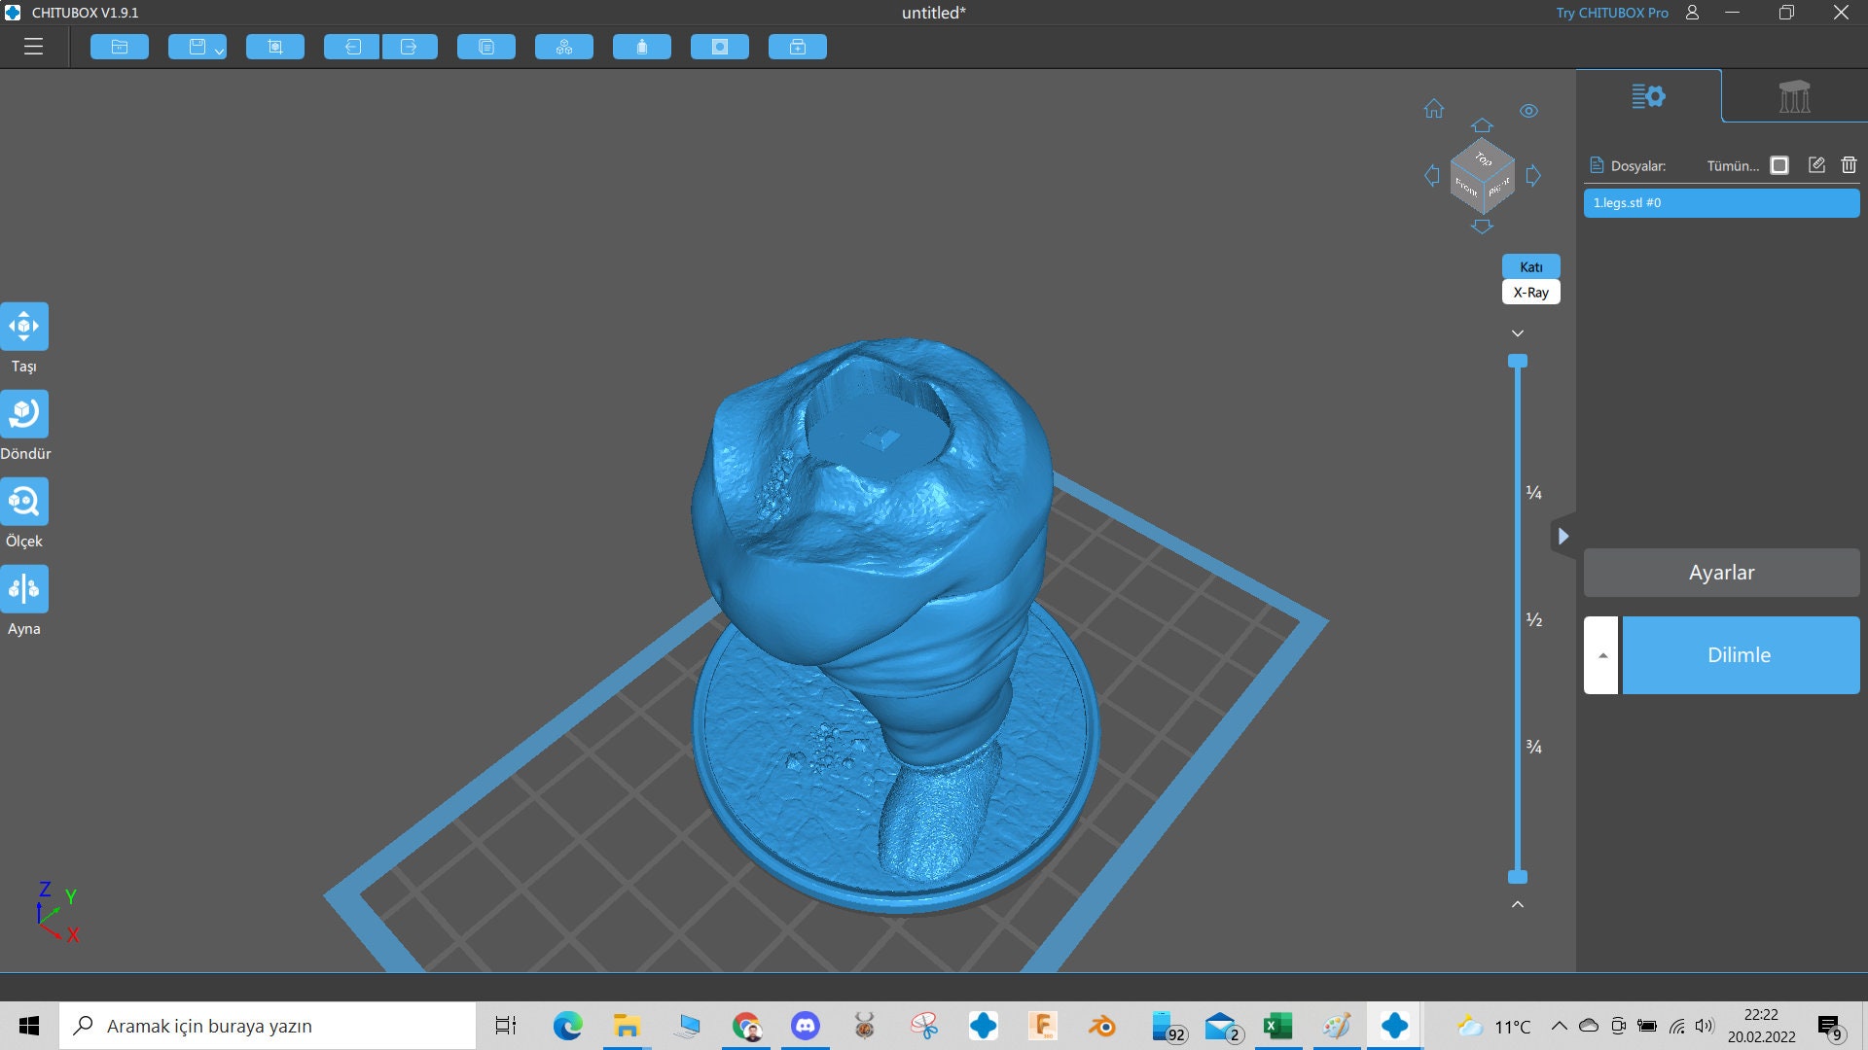Switch to the support settings tab
The height and width of the screenshot is (1050, 1868).
1793,96
